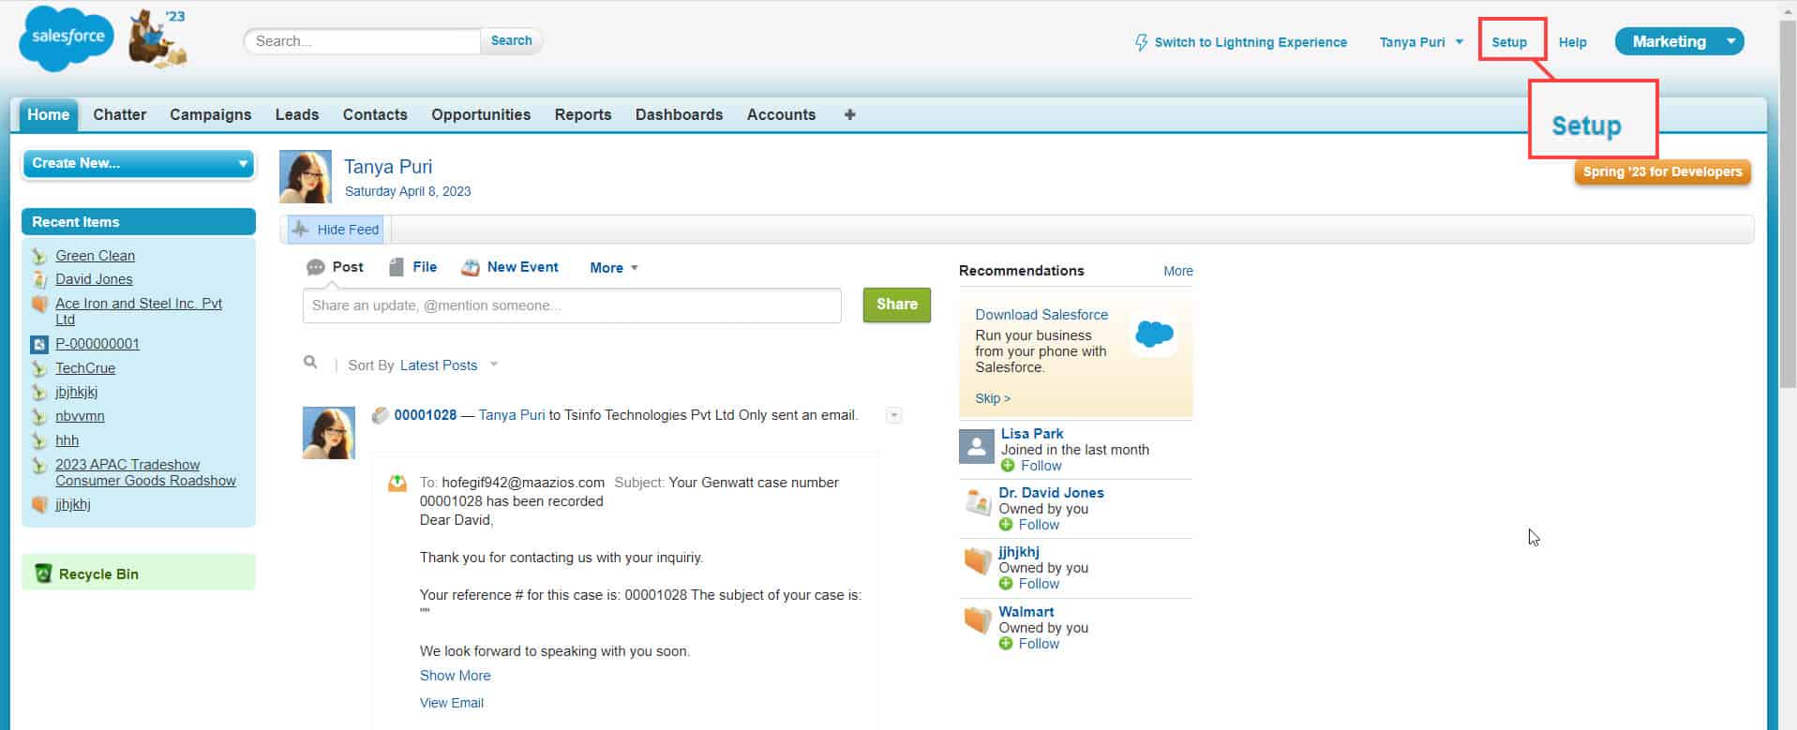This screenshot has height=730, width=1797.
Task: Switch to the Opportunities tab
Action: tap(481, 114)
